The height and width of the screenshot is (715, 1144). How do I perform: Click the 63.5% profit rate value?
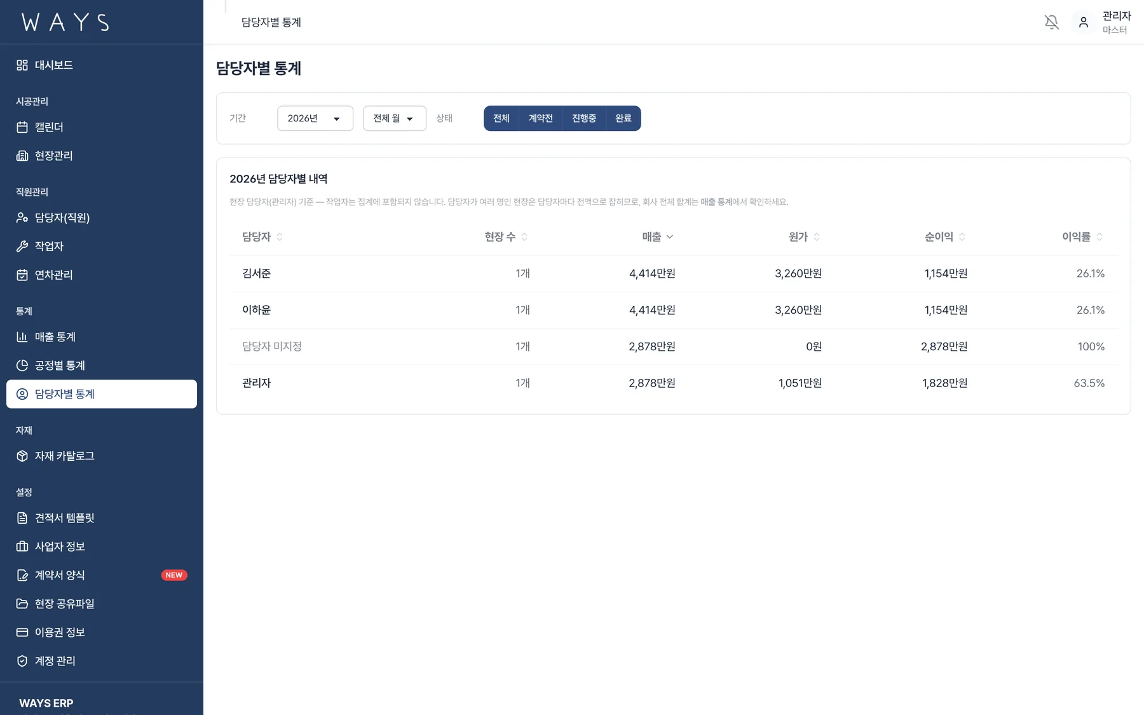tap(1089, 383)
